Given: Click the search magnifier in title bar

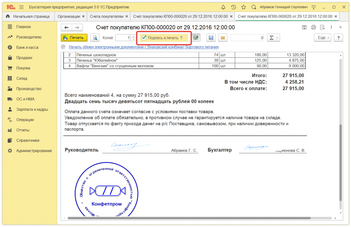Looking at the screenshot, I should pos(254,7).
